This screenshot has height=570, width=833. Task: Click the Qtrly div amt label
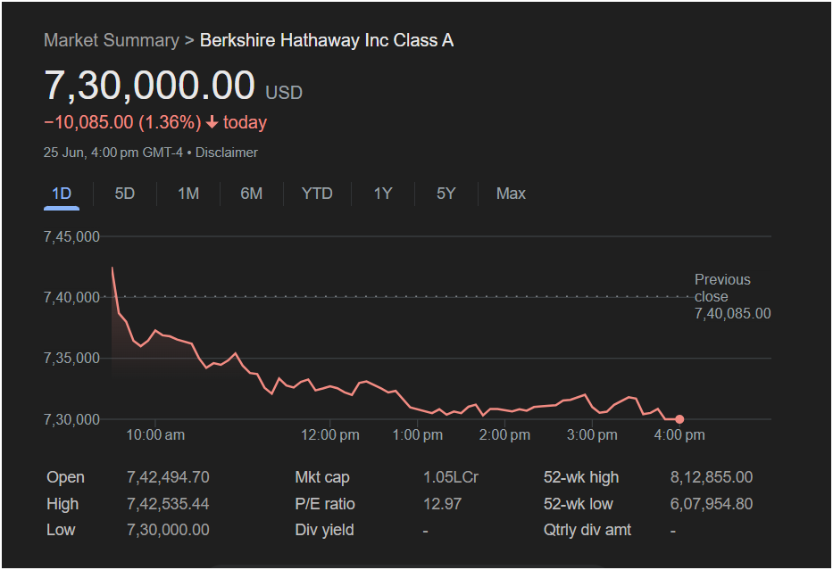pos(587,530)
